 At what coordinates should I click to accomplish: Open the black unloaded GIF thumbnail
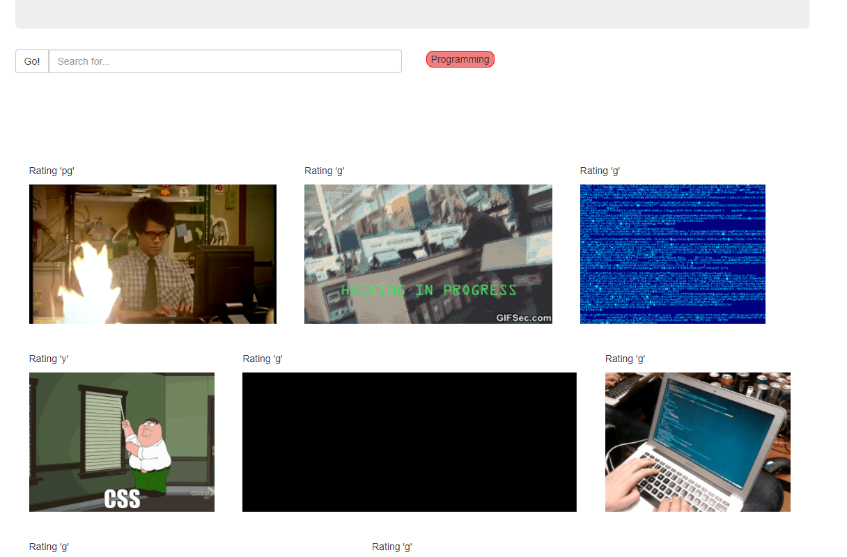409,441
